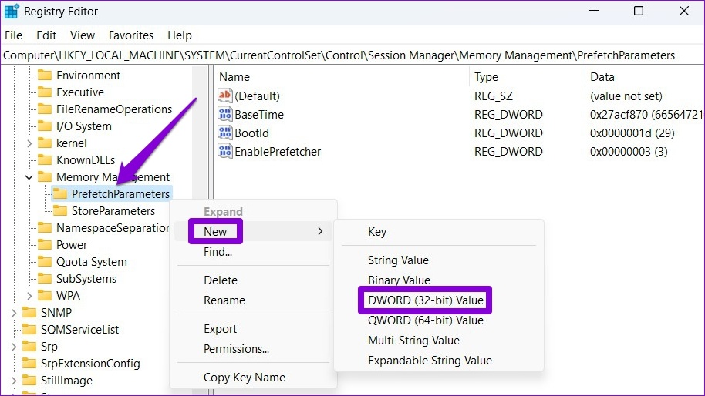Click the WPA folder icon
The width and height of the screenshot is (705, 396).
tap(45, 295)
